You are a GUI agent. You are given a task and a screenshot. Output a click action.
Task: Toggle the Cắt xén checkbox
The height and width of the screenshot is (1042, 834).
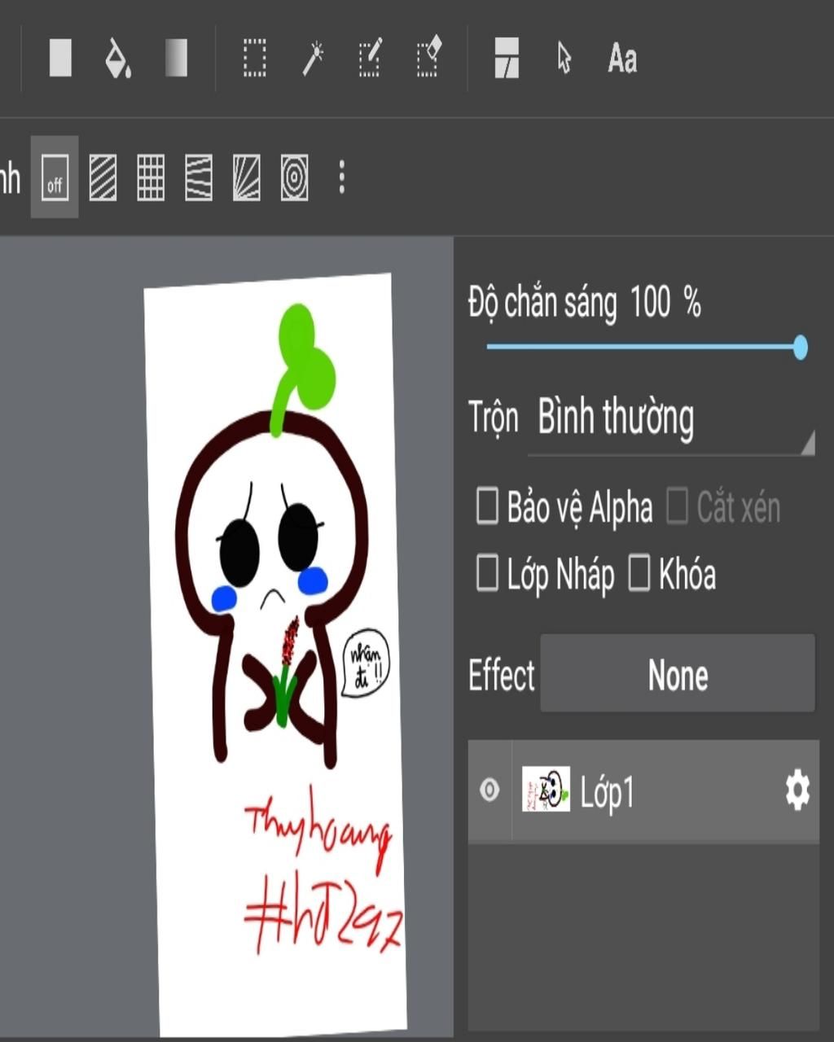pos(678,506)
